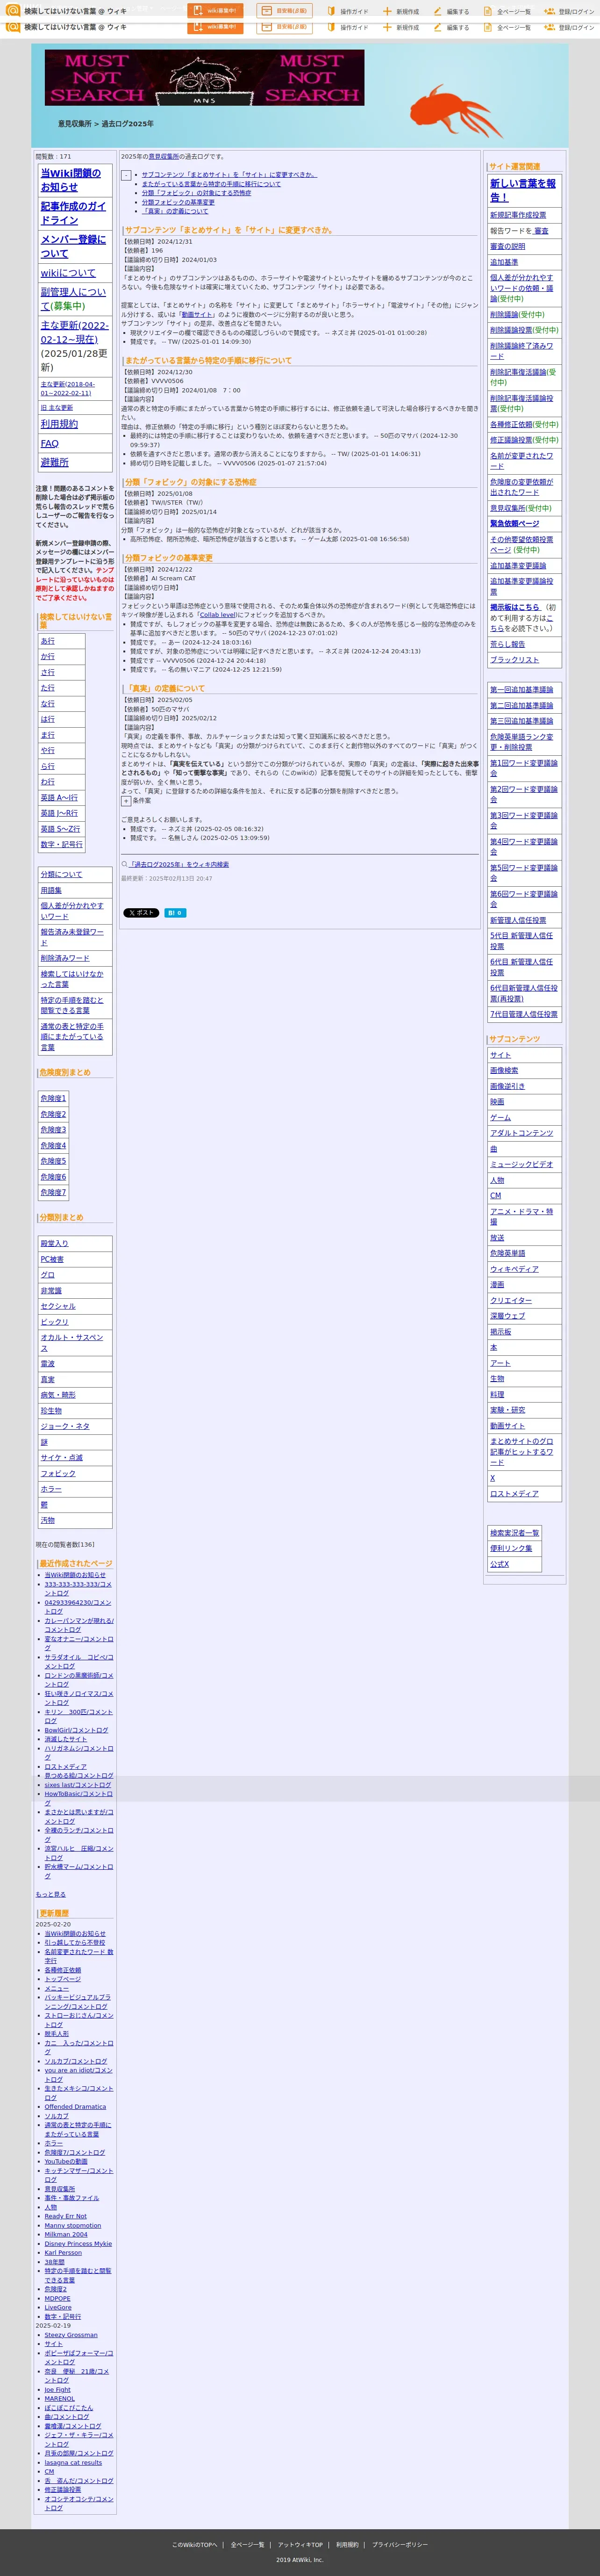Image resolution: width=600 pixels, height=2576 pixels.
Task: Open 第一回追加基準論議 link
Action: coord(521,690)
